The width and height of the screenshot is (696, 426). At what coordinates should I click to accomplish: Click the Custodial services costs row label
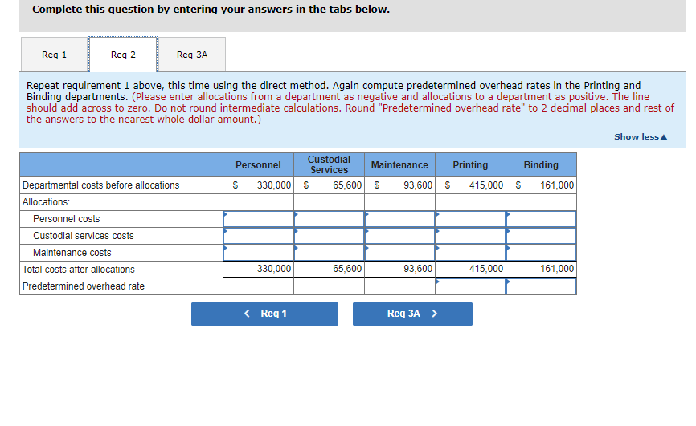click(84, 236)
